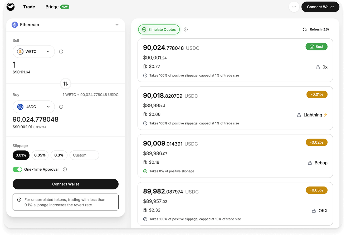
Task: Select the 90,009.014391 USDC quote amount
Action: click(x=170, y=144)
